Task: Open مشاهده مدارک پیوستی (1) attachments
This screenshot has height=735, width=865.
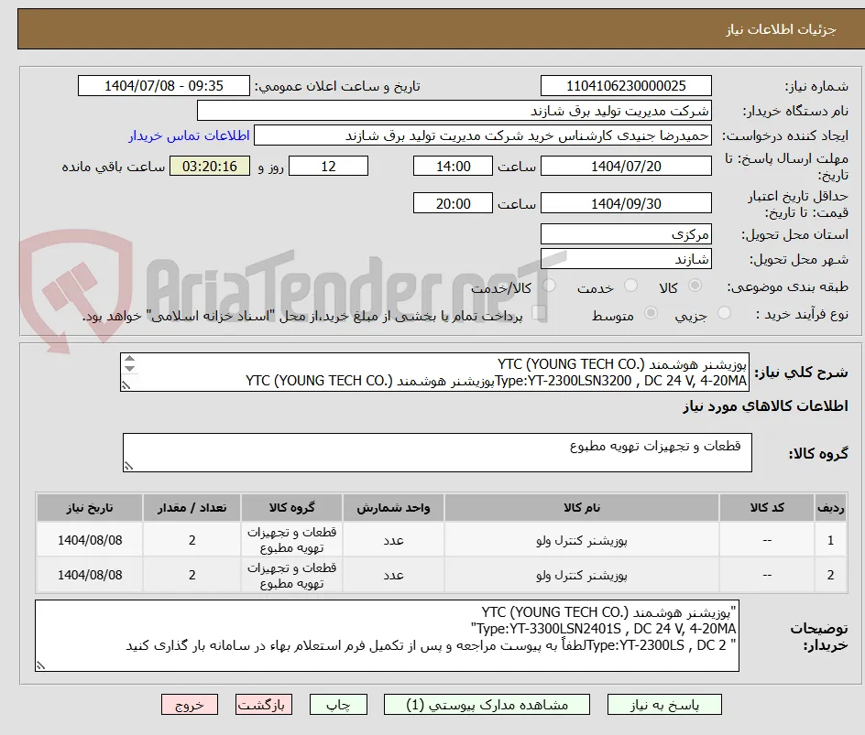Action: (x=487, y=705)
